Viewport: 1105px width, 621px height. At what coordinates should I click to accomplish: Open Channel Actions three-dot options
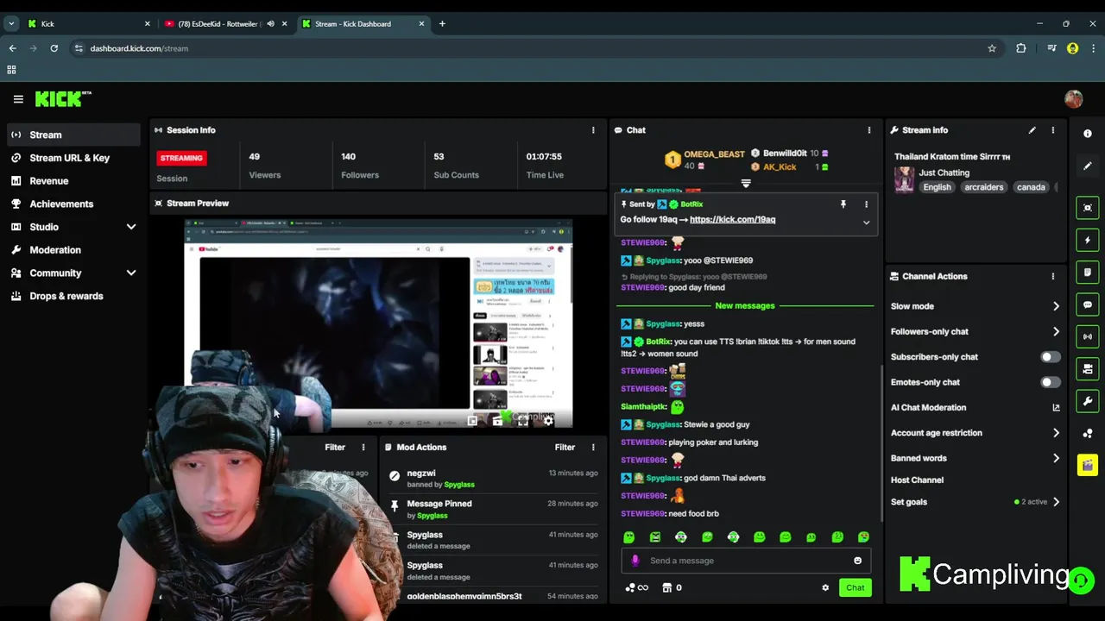tap(1052, 277)
